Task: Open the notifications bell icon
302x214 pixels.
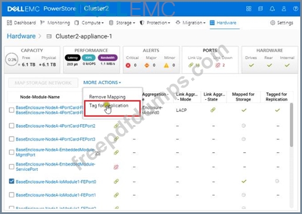Action: (x=272, y=9)
